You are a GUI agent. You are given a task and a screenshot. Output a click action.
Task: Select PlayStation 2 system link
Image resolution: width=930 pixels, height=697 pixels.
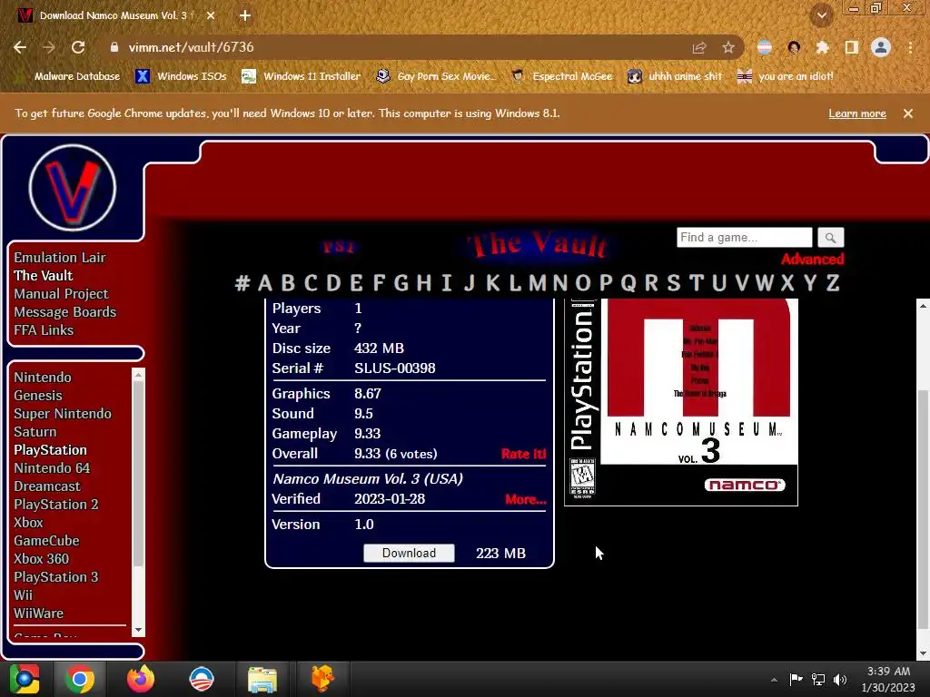[x=56, y=505]
